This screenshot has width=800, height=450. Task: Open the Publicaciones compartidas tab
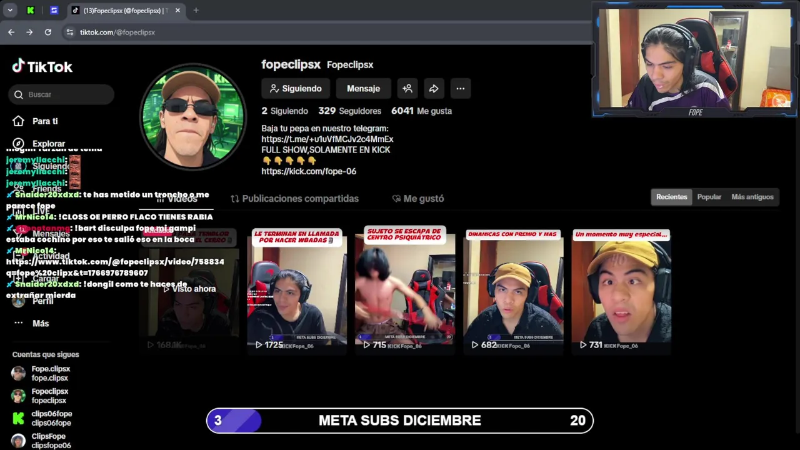pyautogui.click(x=294, y=199)
